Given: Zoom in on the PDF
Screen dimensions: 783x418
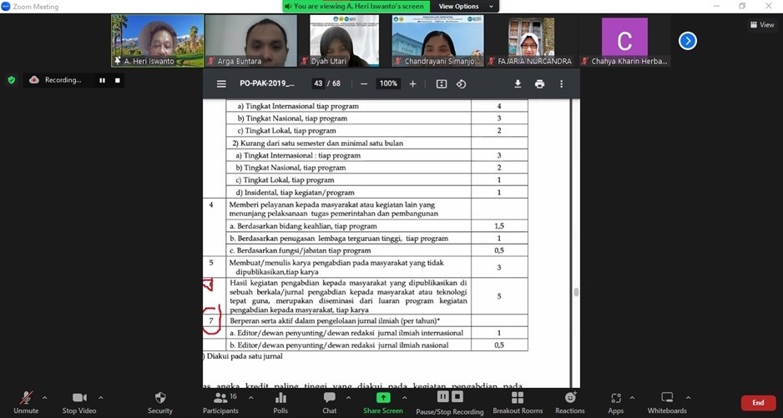Looking at the screenshot, I should coord(412,83).
